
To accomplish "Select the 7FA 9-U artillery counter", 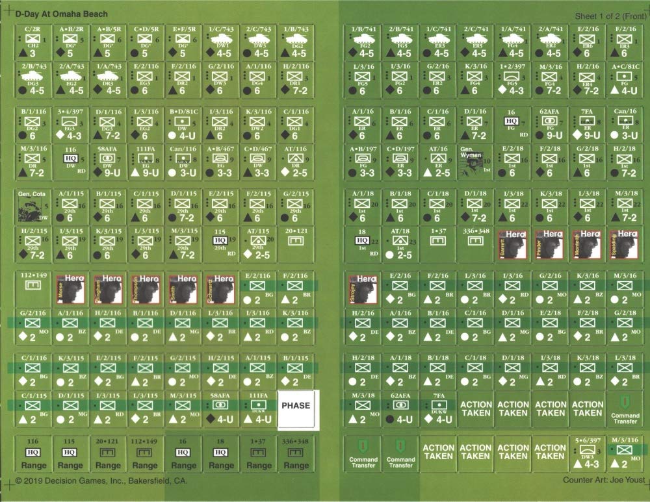I will pyautogui.click(x=588, y=125).
